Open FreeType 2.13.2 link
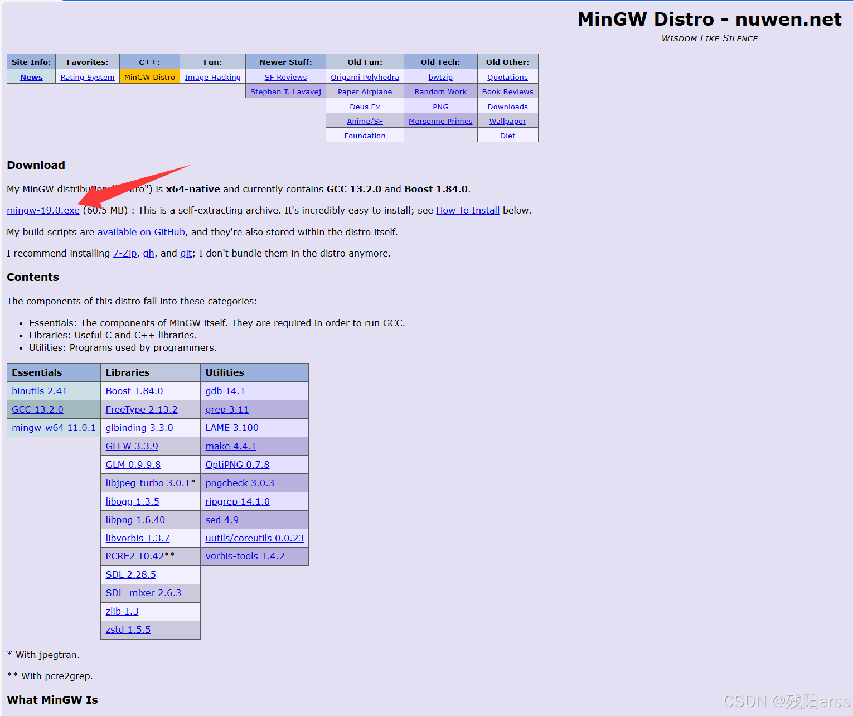 click(x=142, y=409)
